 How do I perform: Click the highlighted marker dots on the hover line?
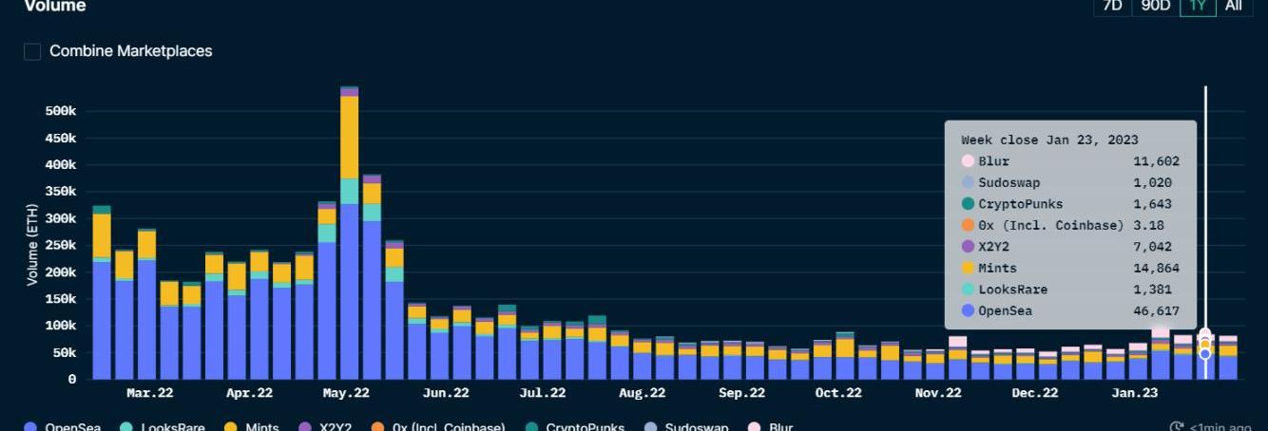click(1205, 344)
